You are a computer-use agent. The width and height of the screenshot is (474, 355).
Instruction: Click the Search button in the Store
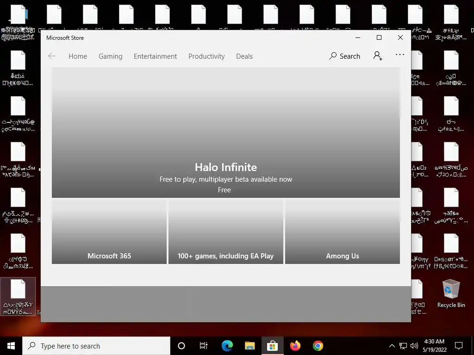(x=344, y=56)
